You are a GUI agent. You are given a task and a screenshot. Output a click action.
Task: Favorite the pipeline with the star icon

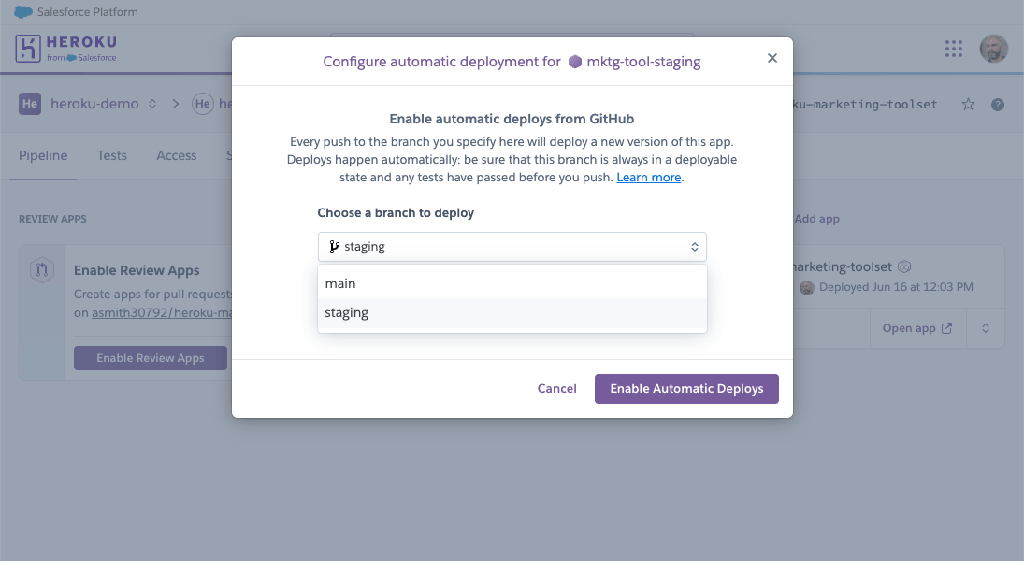click(968, 105)
